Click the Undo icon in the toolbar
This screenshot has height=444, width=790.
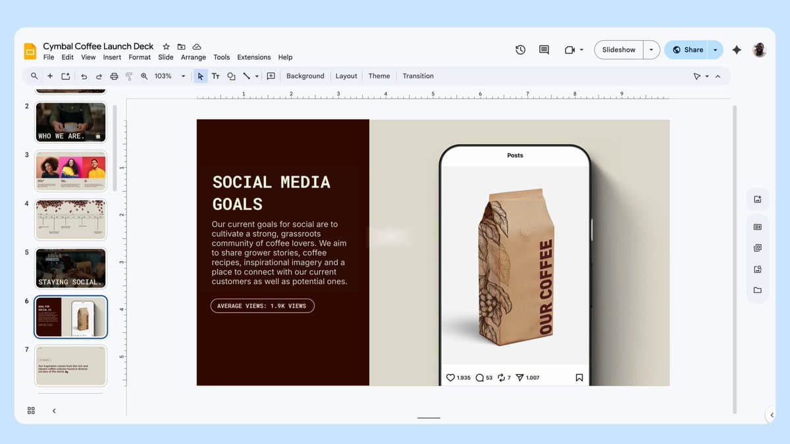(84, 76)
